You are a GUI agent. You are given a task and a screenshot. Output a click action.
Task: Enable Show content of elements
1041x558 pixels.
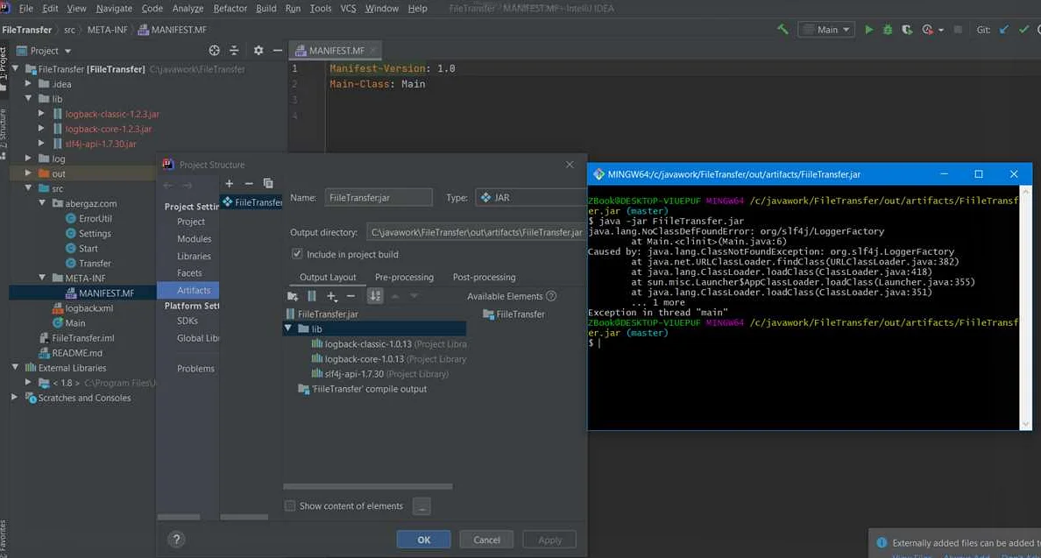(289, 505)
